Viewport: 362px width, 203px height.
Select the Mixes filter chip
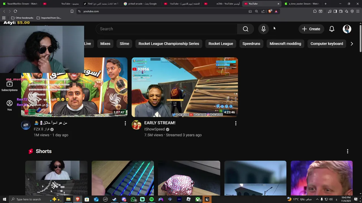tap(105, 44)
